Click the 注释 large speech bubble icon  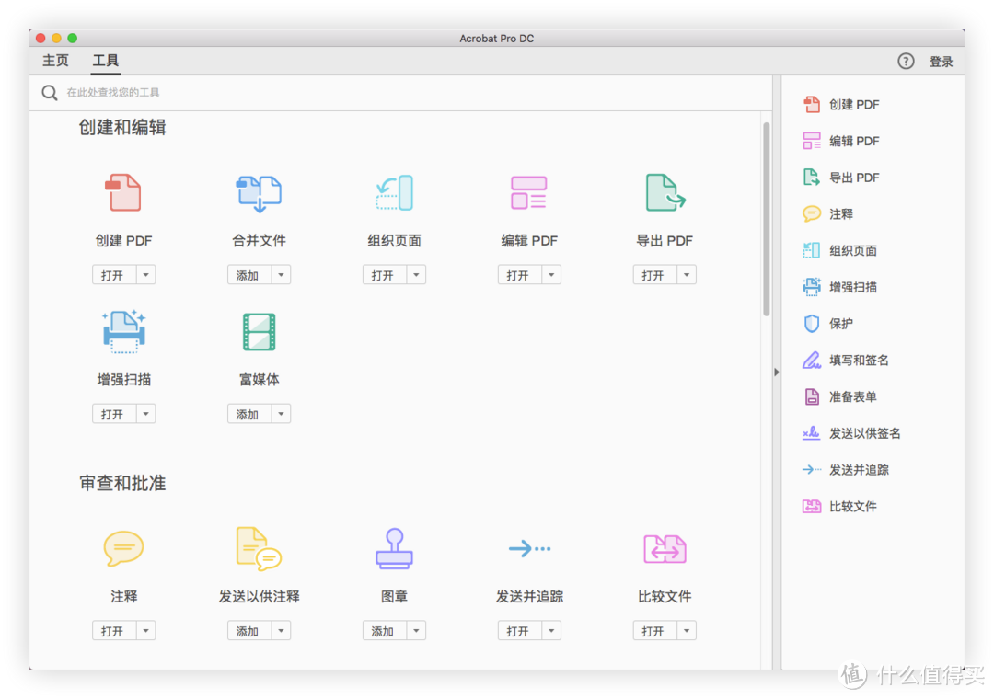123,548
